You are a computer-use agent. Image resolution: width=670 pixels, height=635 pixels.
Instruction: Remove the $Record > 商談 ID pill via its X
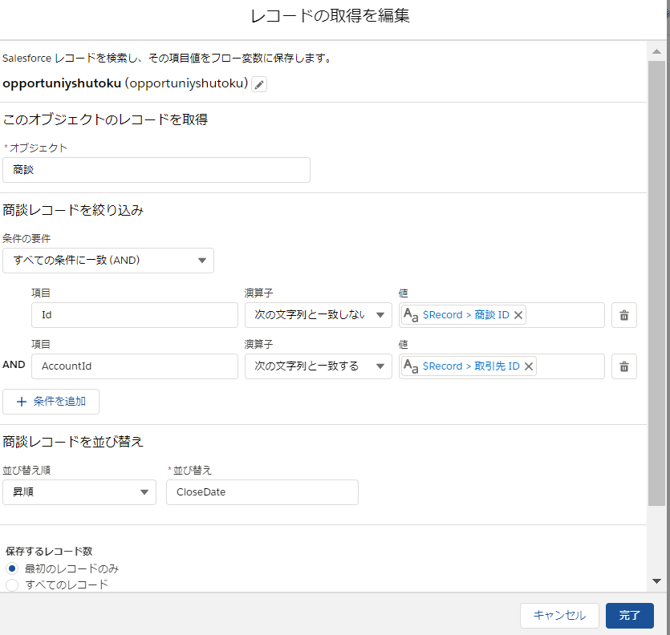point(517,314)
